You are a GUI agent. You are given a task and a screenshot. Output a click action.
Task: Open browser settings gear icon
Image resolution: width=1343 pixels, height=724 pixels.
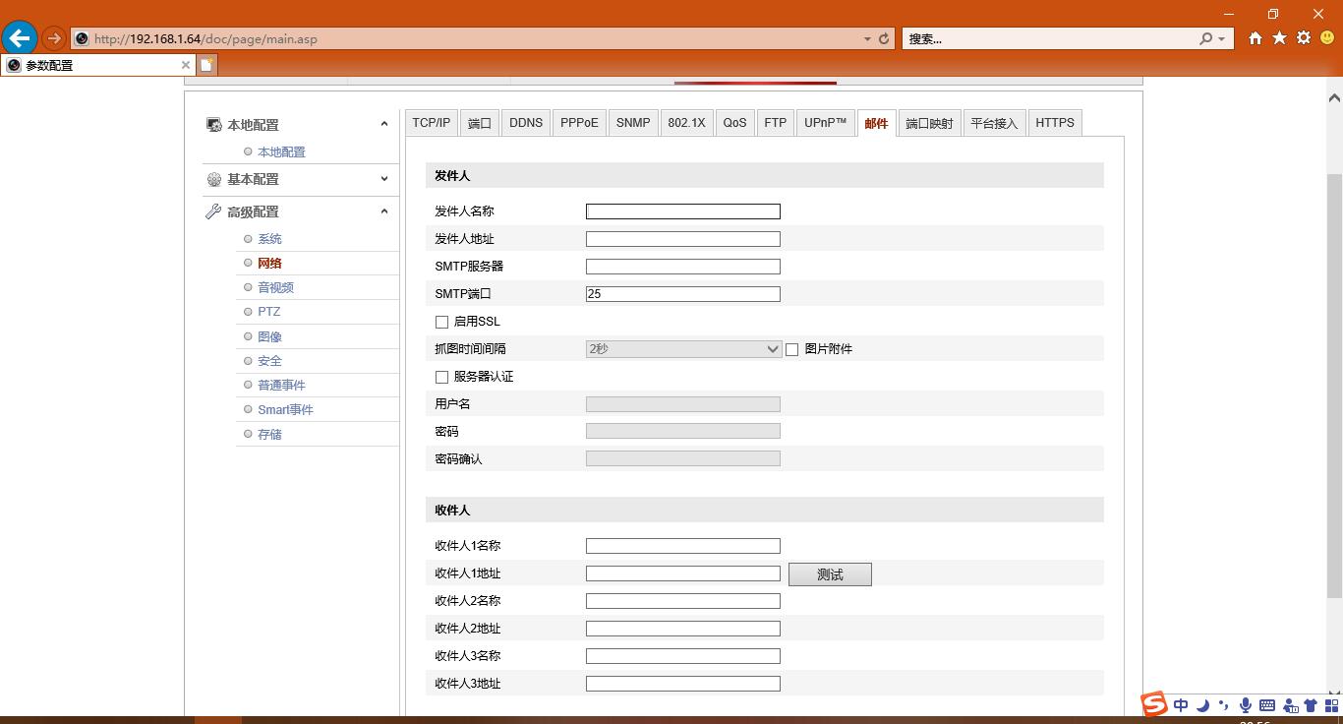(1304, 38)
